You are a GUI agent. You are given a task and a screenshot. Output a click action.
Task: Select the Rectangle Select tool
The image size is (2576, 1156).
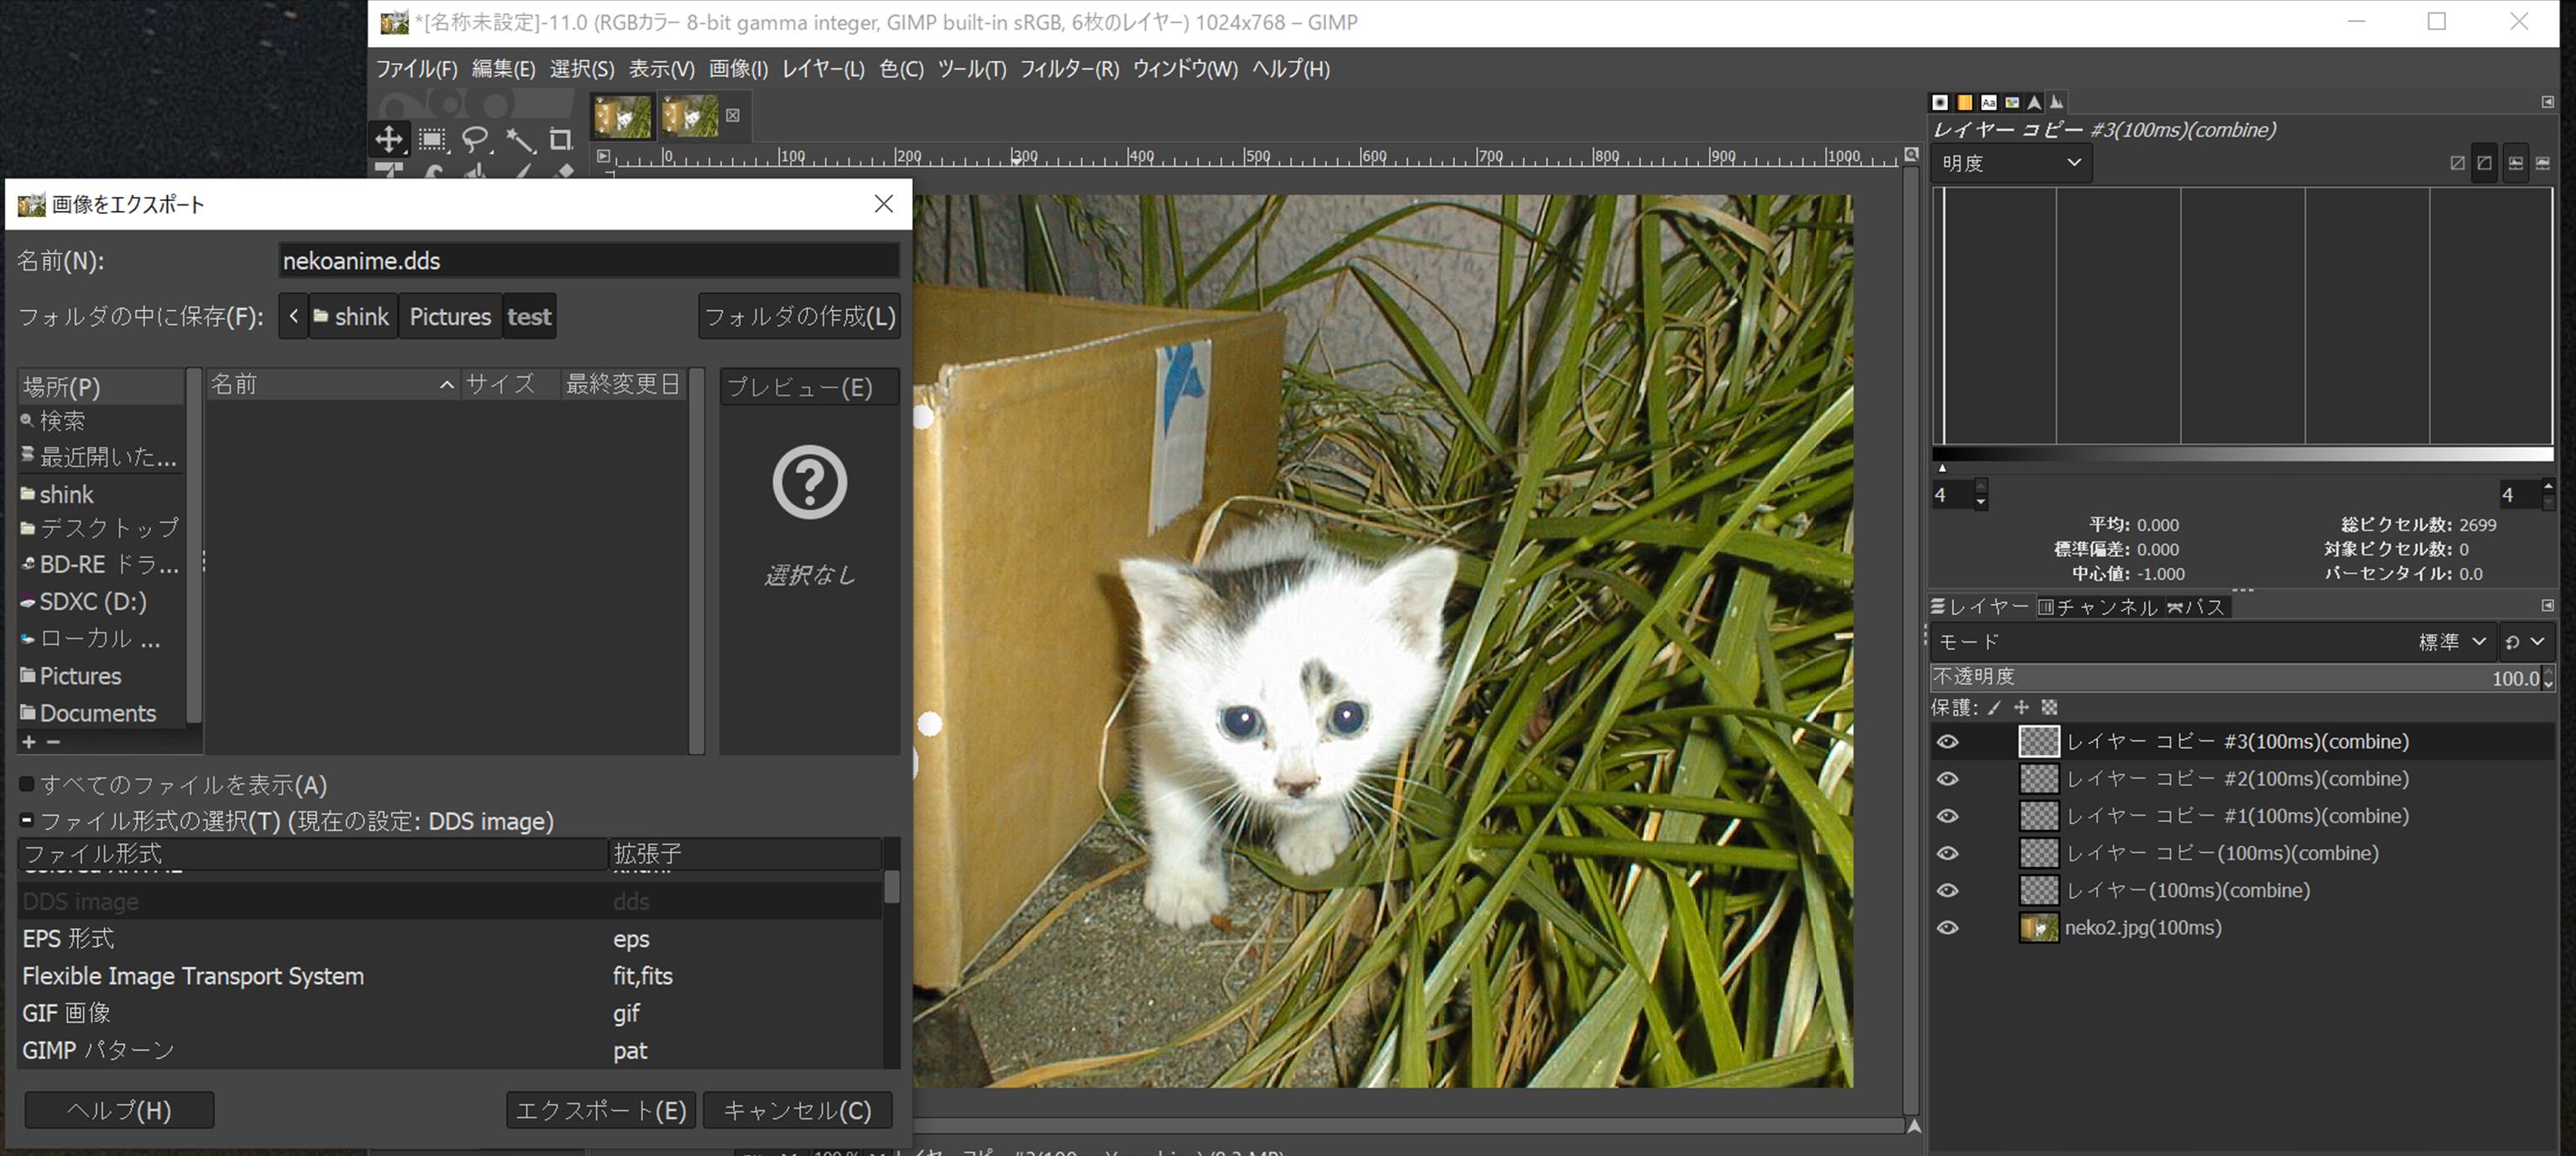coord(432,139)
